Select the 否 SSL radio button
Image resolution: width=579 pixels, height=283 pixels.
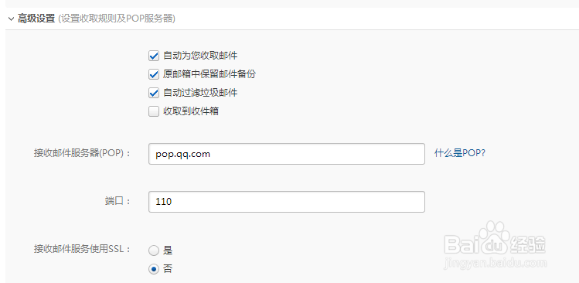pyautogui.click(x=154, y=269)
